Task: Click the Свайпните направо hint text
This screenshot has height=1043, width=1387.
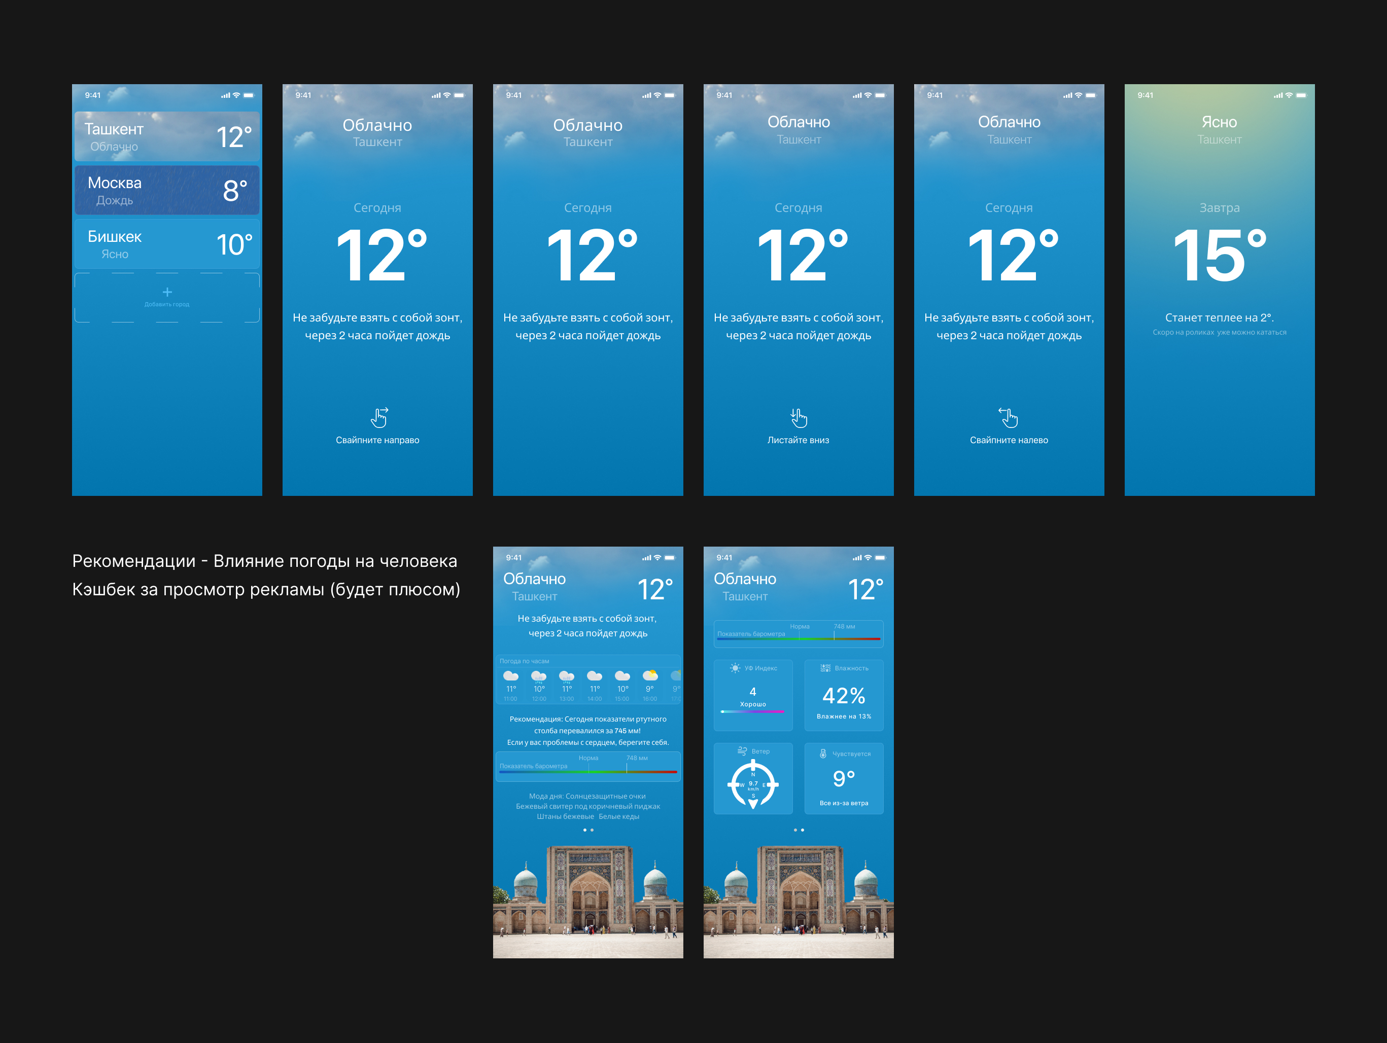Action: point(377,440)
